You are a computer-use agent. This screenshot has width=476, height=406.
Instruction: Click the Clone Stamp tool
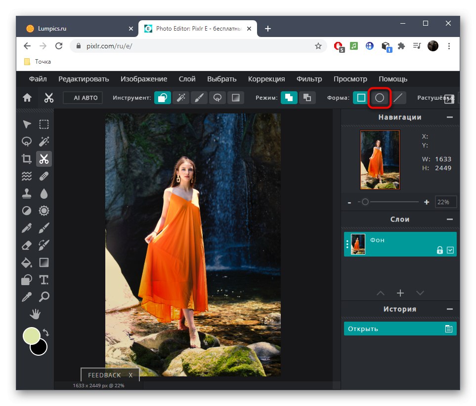point(27,194)
